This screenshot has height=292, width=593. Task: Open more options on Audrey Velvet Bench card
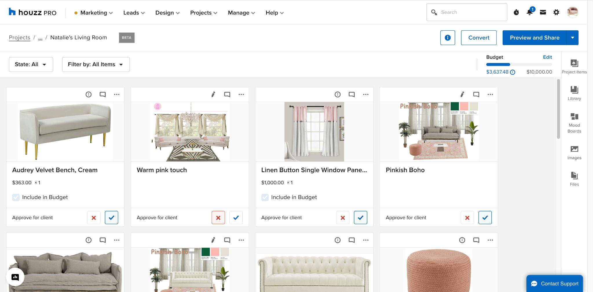point(117,94)
